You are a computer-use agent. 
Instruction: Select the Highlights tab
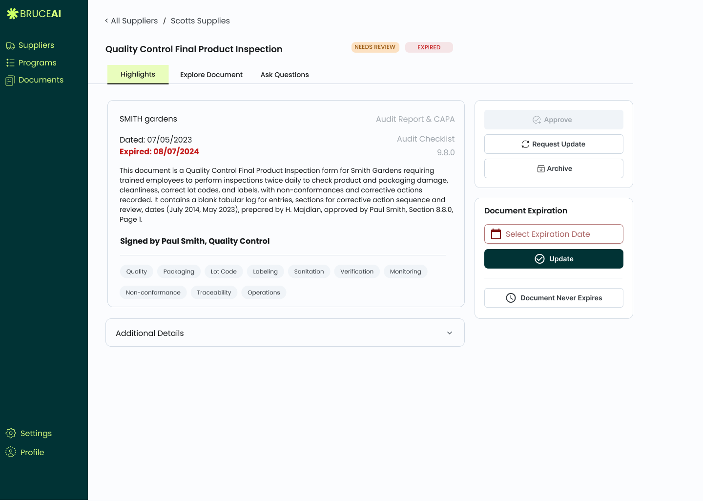pyautogui.click(x=138, y=74)
